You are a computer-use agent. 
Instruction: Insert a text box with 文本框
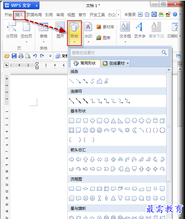pyautogui.click(x=125, y=32)
